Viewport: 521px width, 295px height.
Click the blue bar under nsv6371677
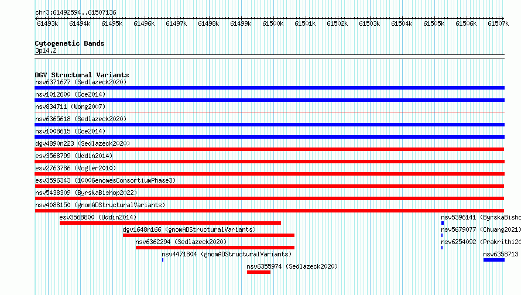(269, 88)
